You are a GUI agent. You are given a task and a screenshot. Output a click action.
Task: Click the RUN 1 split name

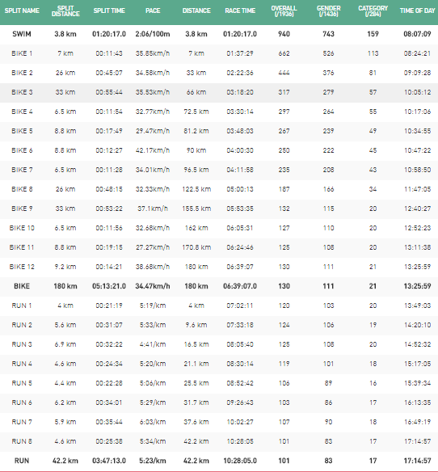click(22, 306)
